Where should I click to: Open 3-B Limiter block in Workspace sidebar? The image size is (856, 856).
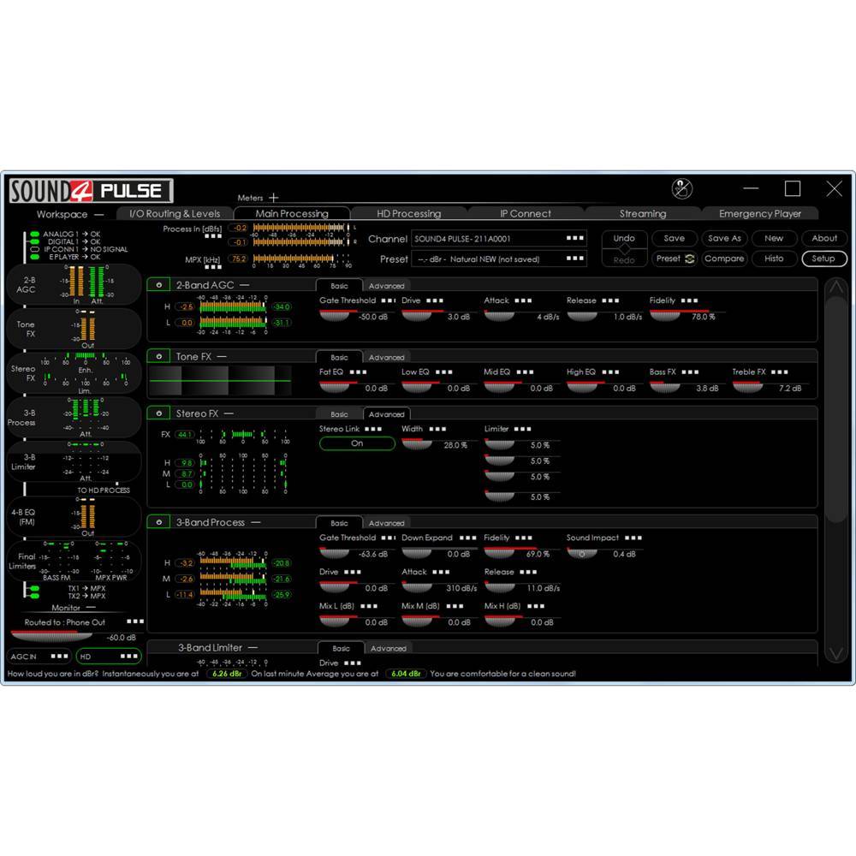click(74, 462)
